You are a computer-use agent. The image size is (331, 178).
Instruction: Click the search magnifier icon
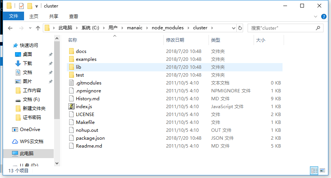point(318,28)
